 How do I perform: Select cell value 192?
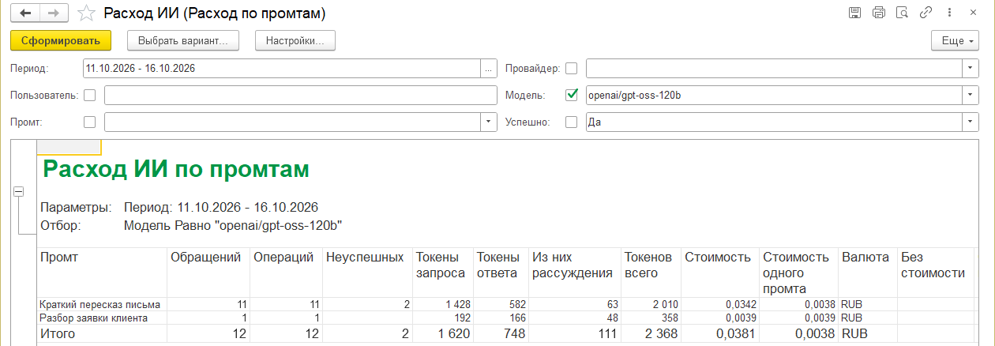443,318
